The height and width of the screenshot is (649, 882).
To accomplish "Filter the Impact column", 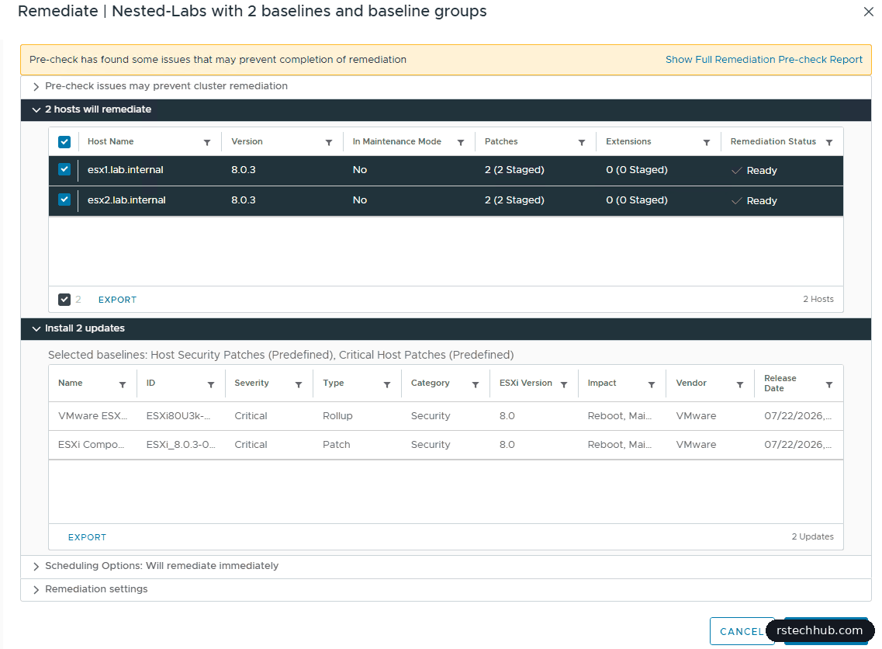I will tap(652, 384).
